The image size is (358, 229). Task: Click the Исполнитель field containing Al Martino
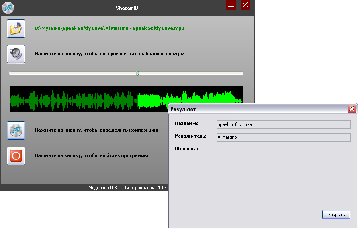point(284,138)
